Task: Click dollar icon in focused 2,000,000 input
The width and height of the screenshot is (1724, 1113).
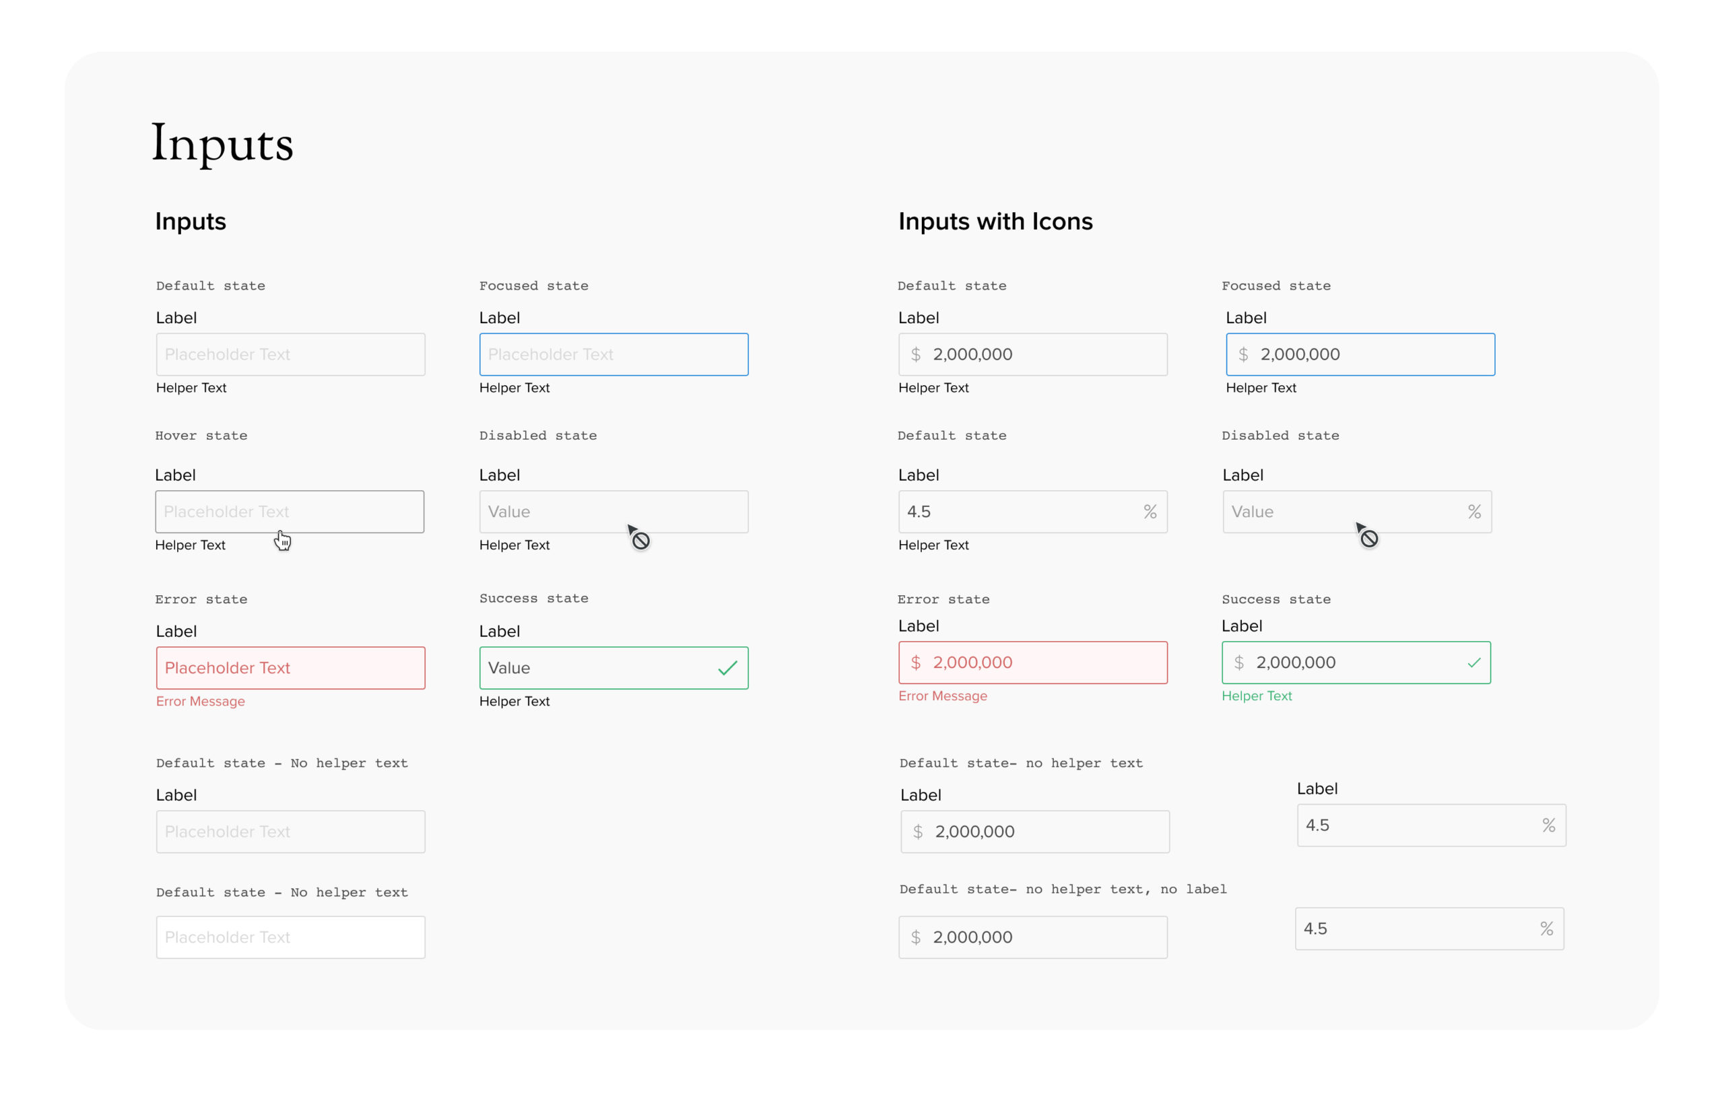Action: point(1242,355)
